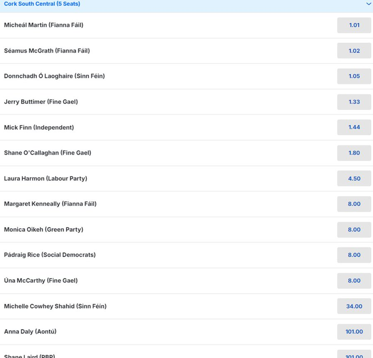
Task: Select Úna McCarthy odds 8.00
Action: (x=354, y=281)
